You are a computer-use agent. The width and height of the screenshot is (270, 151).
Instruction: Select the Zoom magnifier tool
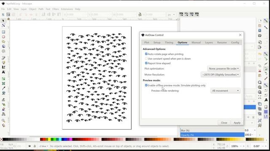(x=3, y=120)
